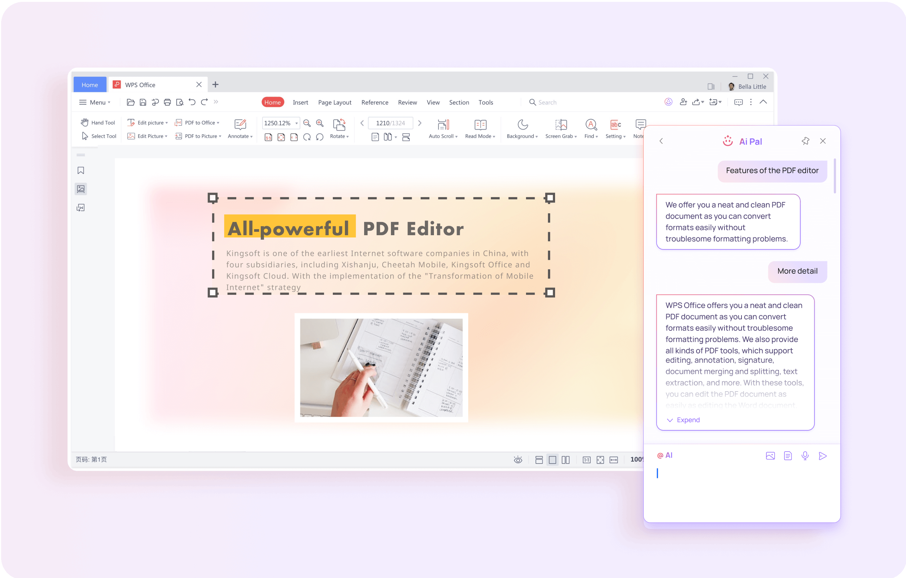Switch to Read Mode
The width and height of the screenshot is (906, 578).
[480, 129]
